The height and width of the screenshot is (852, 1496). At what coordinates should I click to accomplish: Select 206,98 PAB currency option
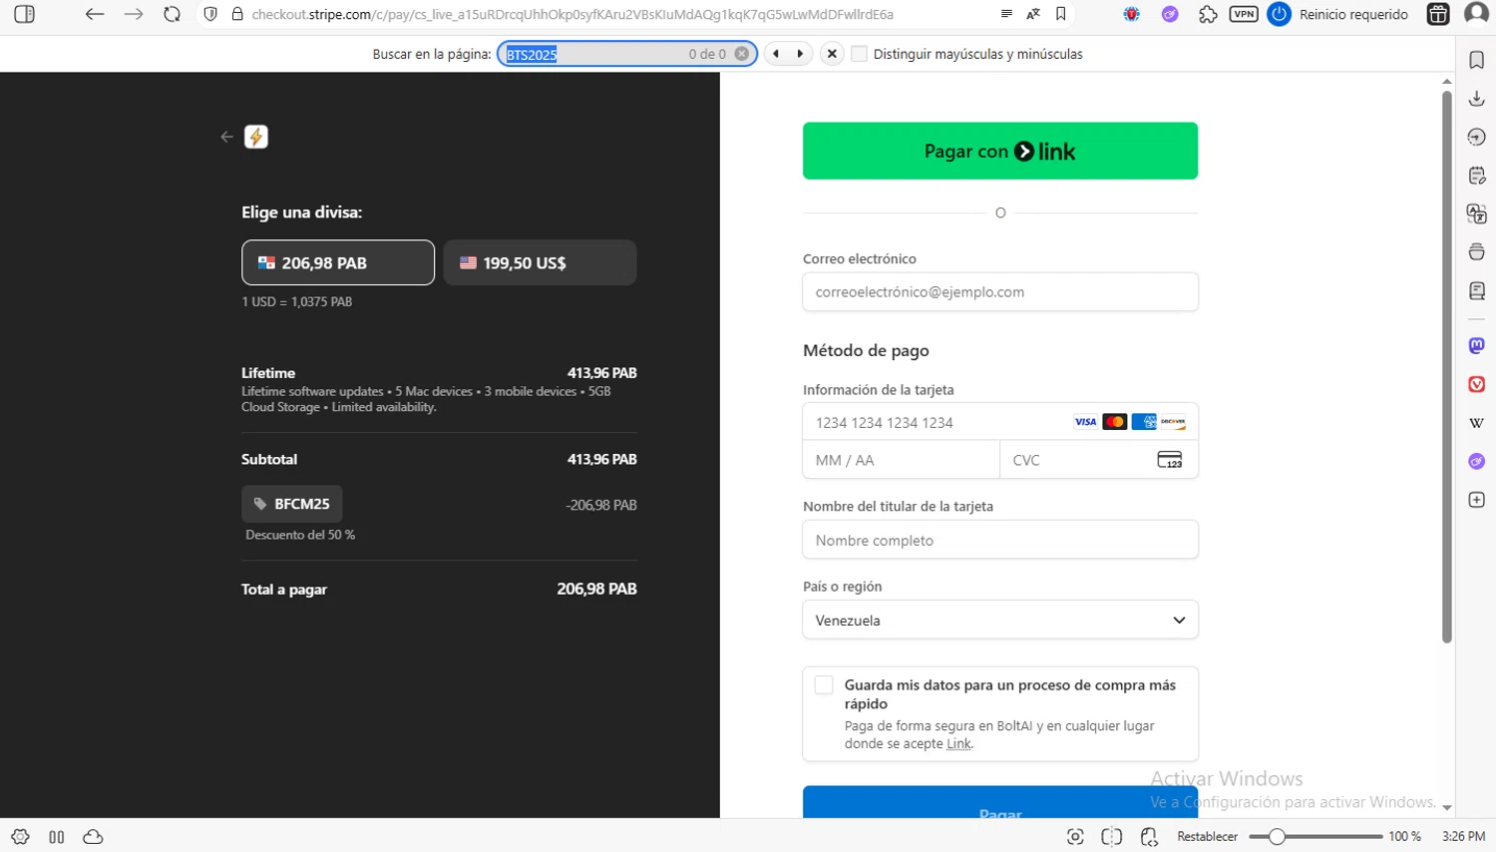click(x=338, y=262)
